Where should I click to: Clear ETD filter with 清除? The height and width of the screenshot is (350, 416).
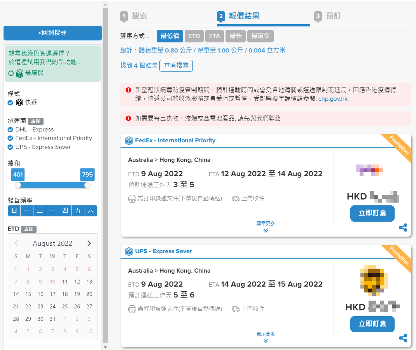[x=29, y=229]
